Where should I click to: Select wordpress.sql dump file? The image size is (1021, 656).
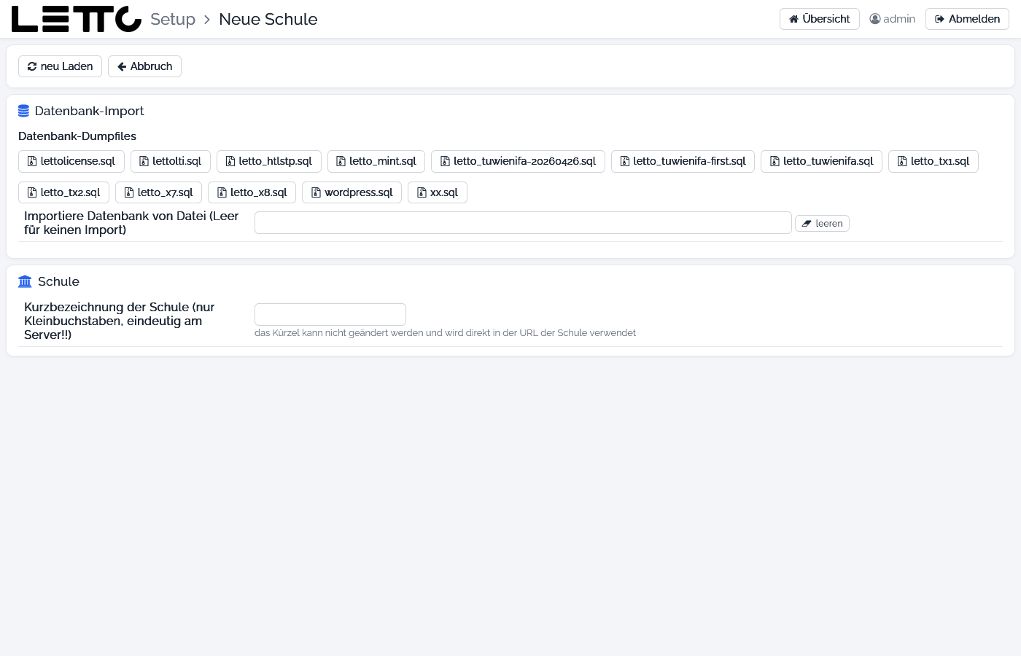(x=352, y=192)
